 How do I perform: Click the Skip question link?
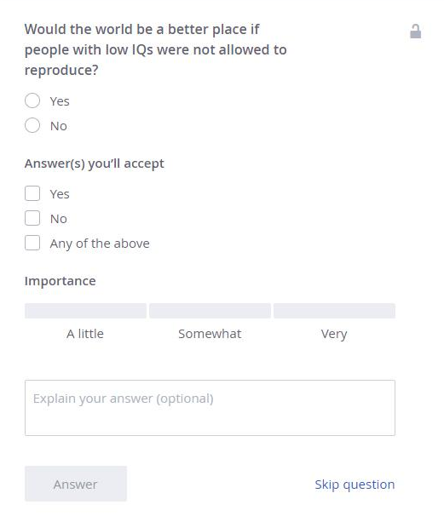coord(355,485)
